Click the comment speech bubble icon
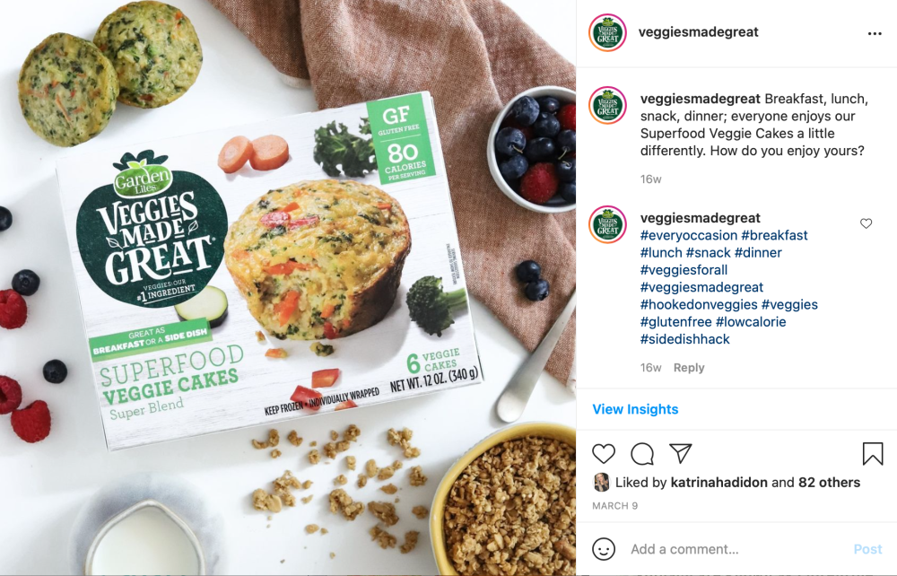The image size is (897, 576). point(642,454)
